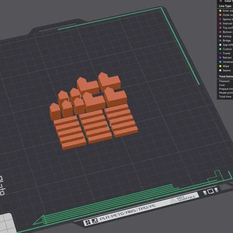Click the orange Outer wall swatch
The image size is (233, 233).
pyautogui.click(x=220, y=15)
